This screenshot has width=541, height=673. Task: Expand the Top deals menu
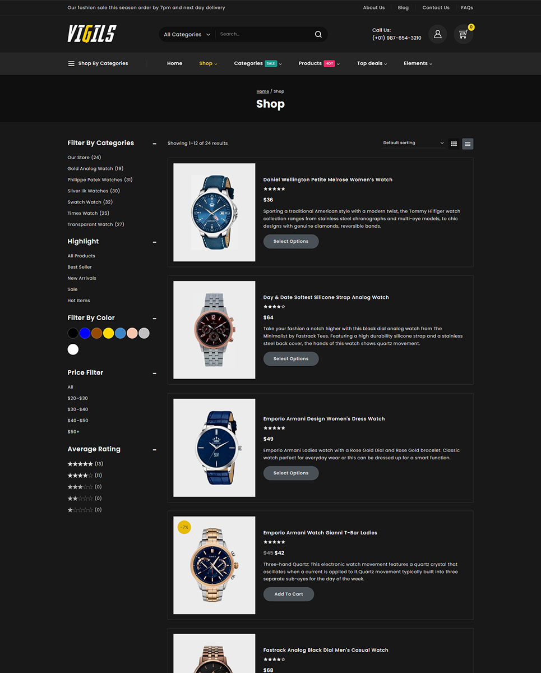coord(372,63)
